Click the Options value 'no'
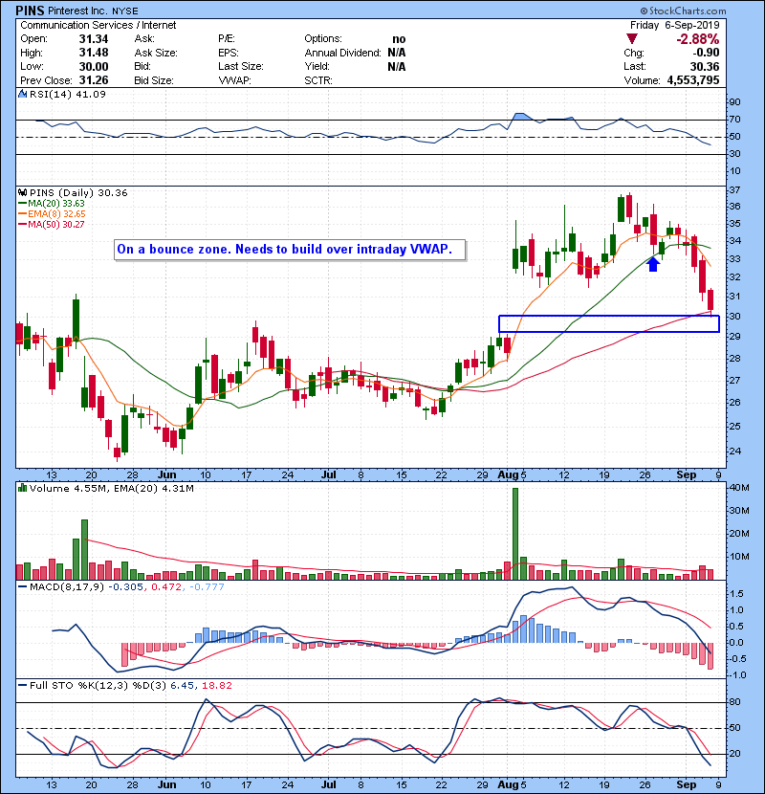 (x=399, y=39)
